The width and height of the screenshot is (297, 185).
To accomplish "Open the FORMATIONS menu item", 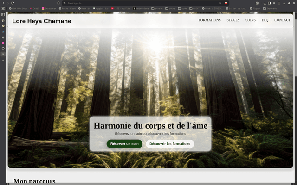I will pos(209,20).
